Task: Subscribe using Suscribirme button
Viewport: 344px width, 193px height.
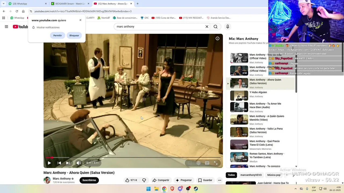Action: pyautogui.click(x=89, y=180)
